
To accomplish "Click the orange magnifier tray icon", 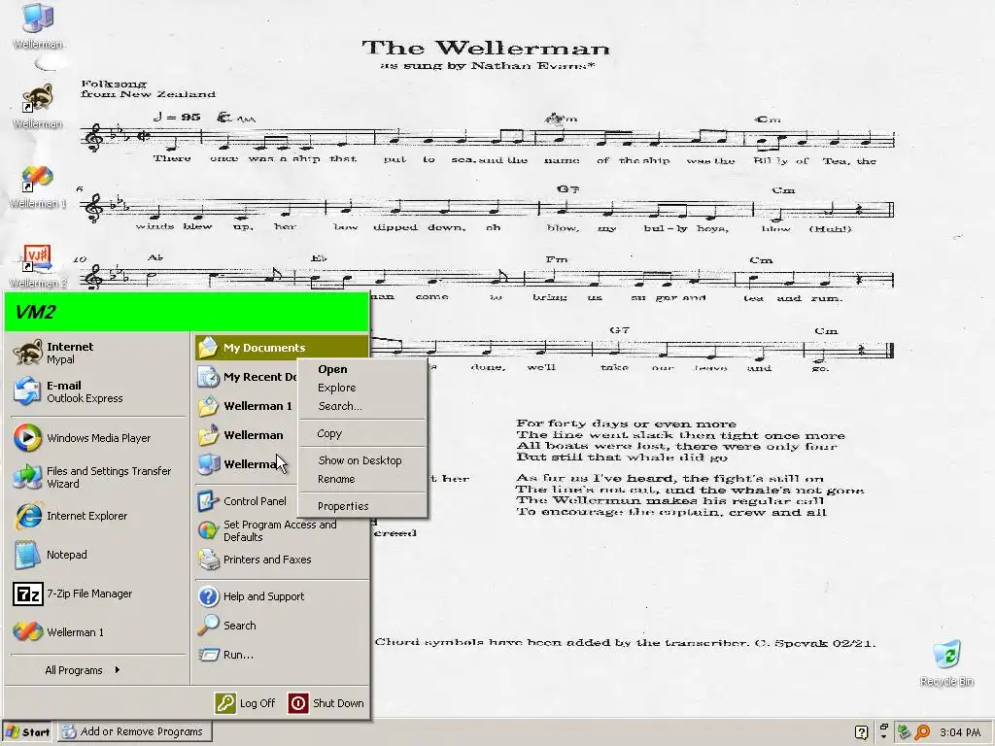I will tap(923, 732).
